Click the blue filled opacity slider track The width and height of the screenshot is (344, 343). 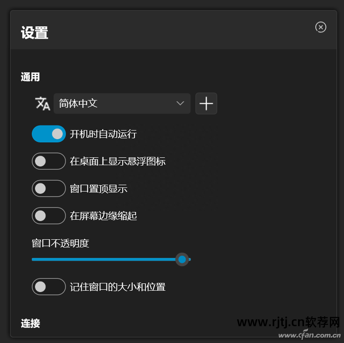click(x=104, y=260)
